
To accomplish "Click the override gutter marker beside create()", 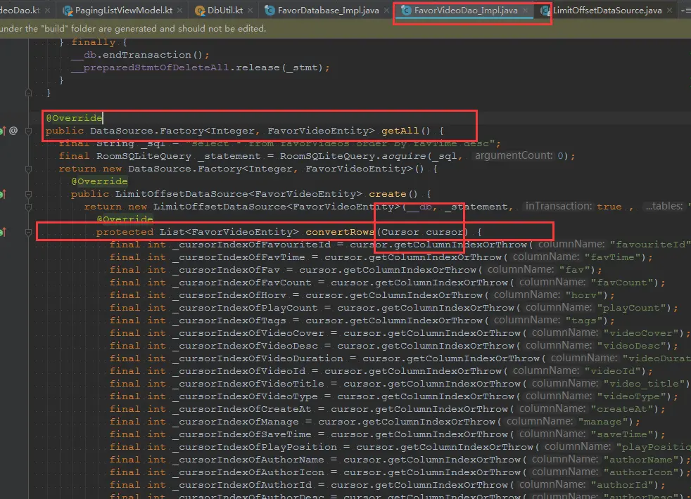I will [2, 194].
